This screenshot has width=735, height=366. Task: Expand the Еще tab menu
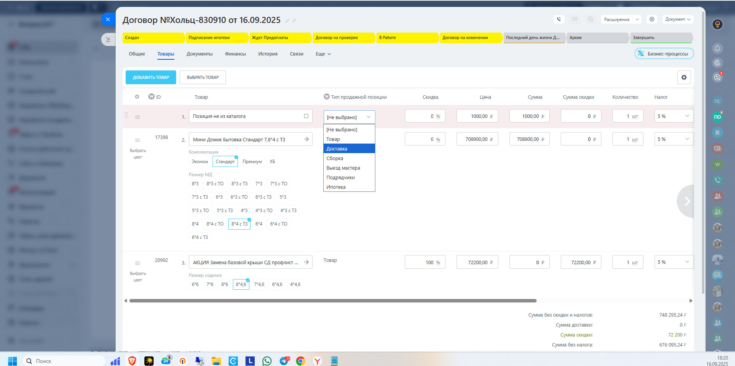(x=323, y=54)
